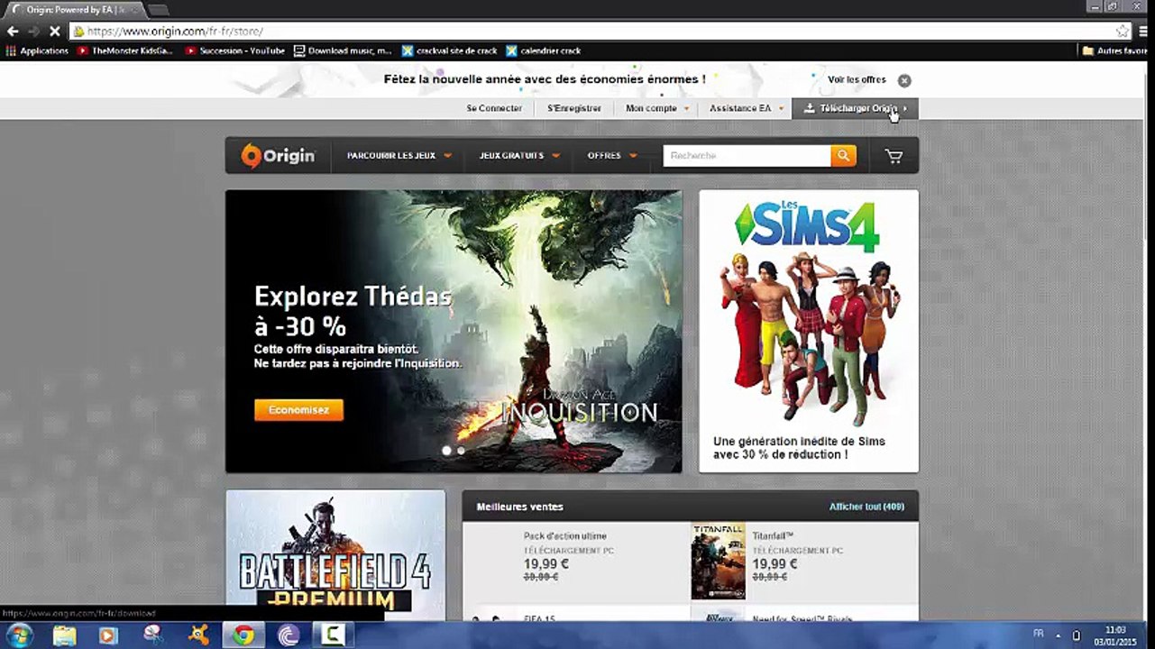Click the Voir les offres link

[857, 80]
